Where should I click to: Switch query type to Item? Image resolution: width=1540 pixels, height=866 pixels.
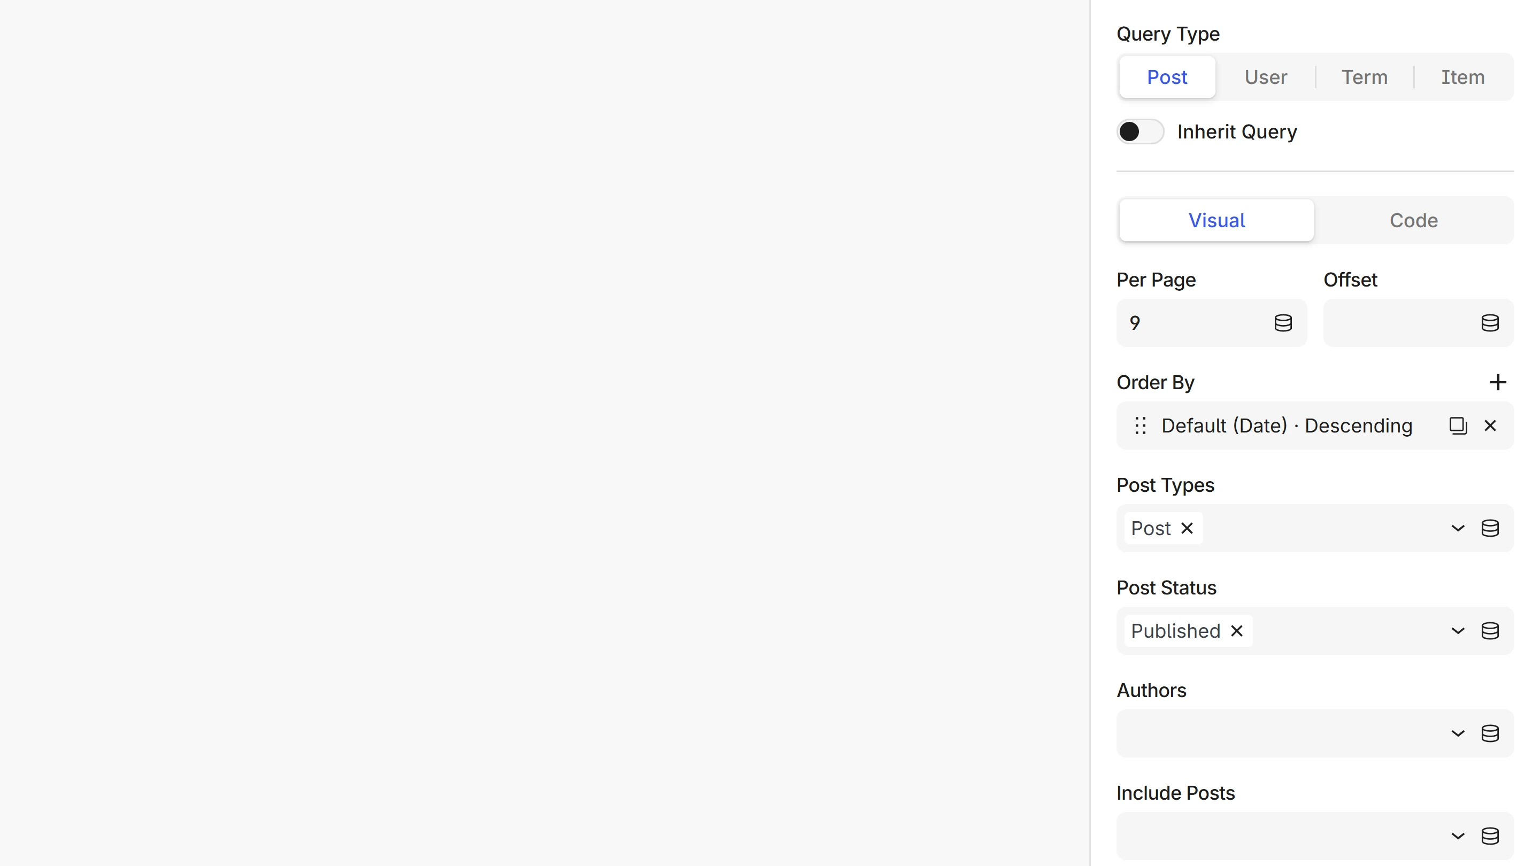(1462, 77)
